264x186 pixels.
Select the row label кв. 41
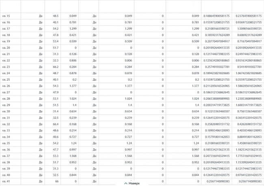[6, 181]
